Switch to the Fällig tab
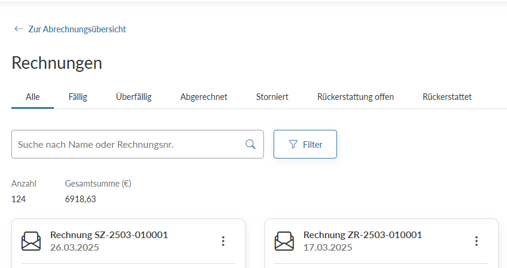Screen dimensions: 507x268 click(78, 97)
